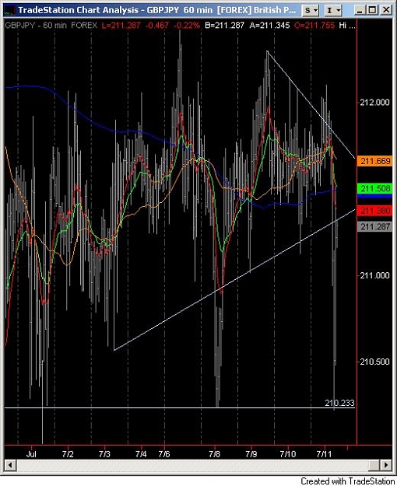Click the 7/4 date axis label
This screenshot has height=486, width=397.
click(141, 454)
